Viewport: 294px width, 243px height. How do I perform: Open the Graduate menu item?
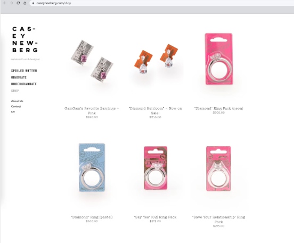pos(19,77)
